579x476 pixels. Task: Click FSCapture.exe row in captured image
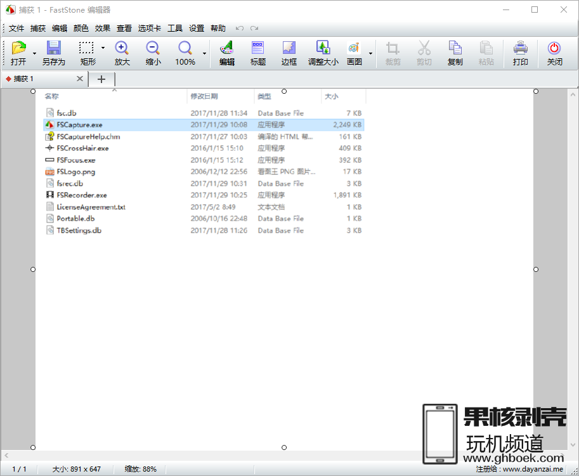(204, 125)
